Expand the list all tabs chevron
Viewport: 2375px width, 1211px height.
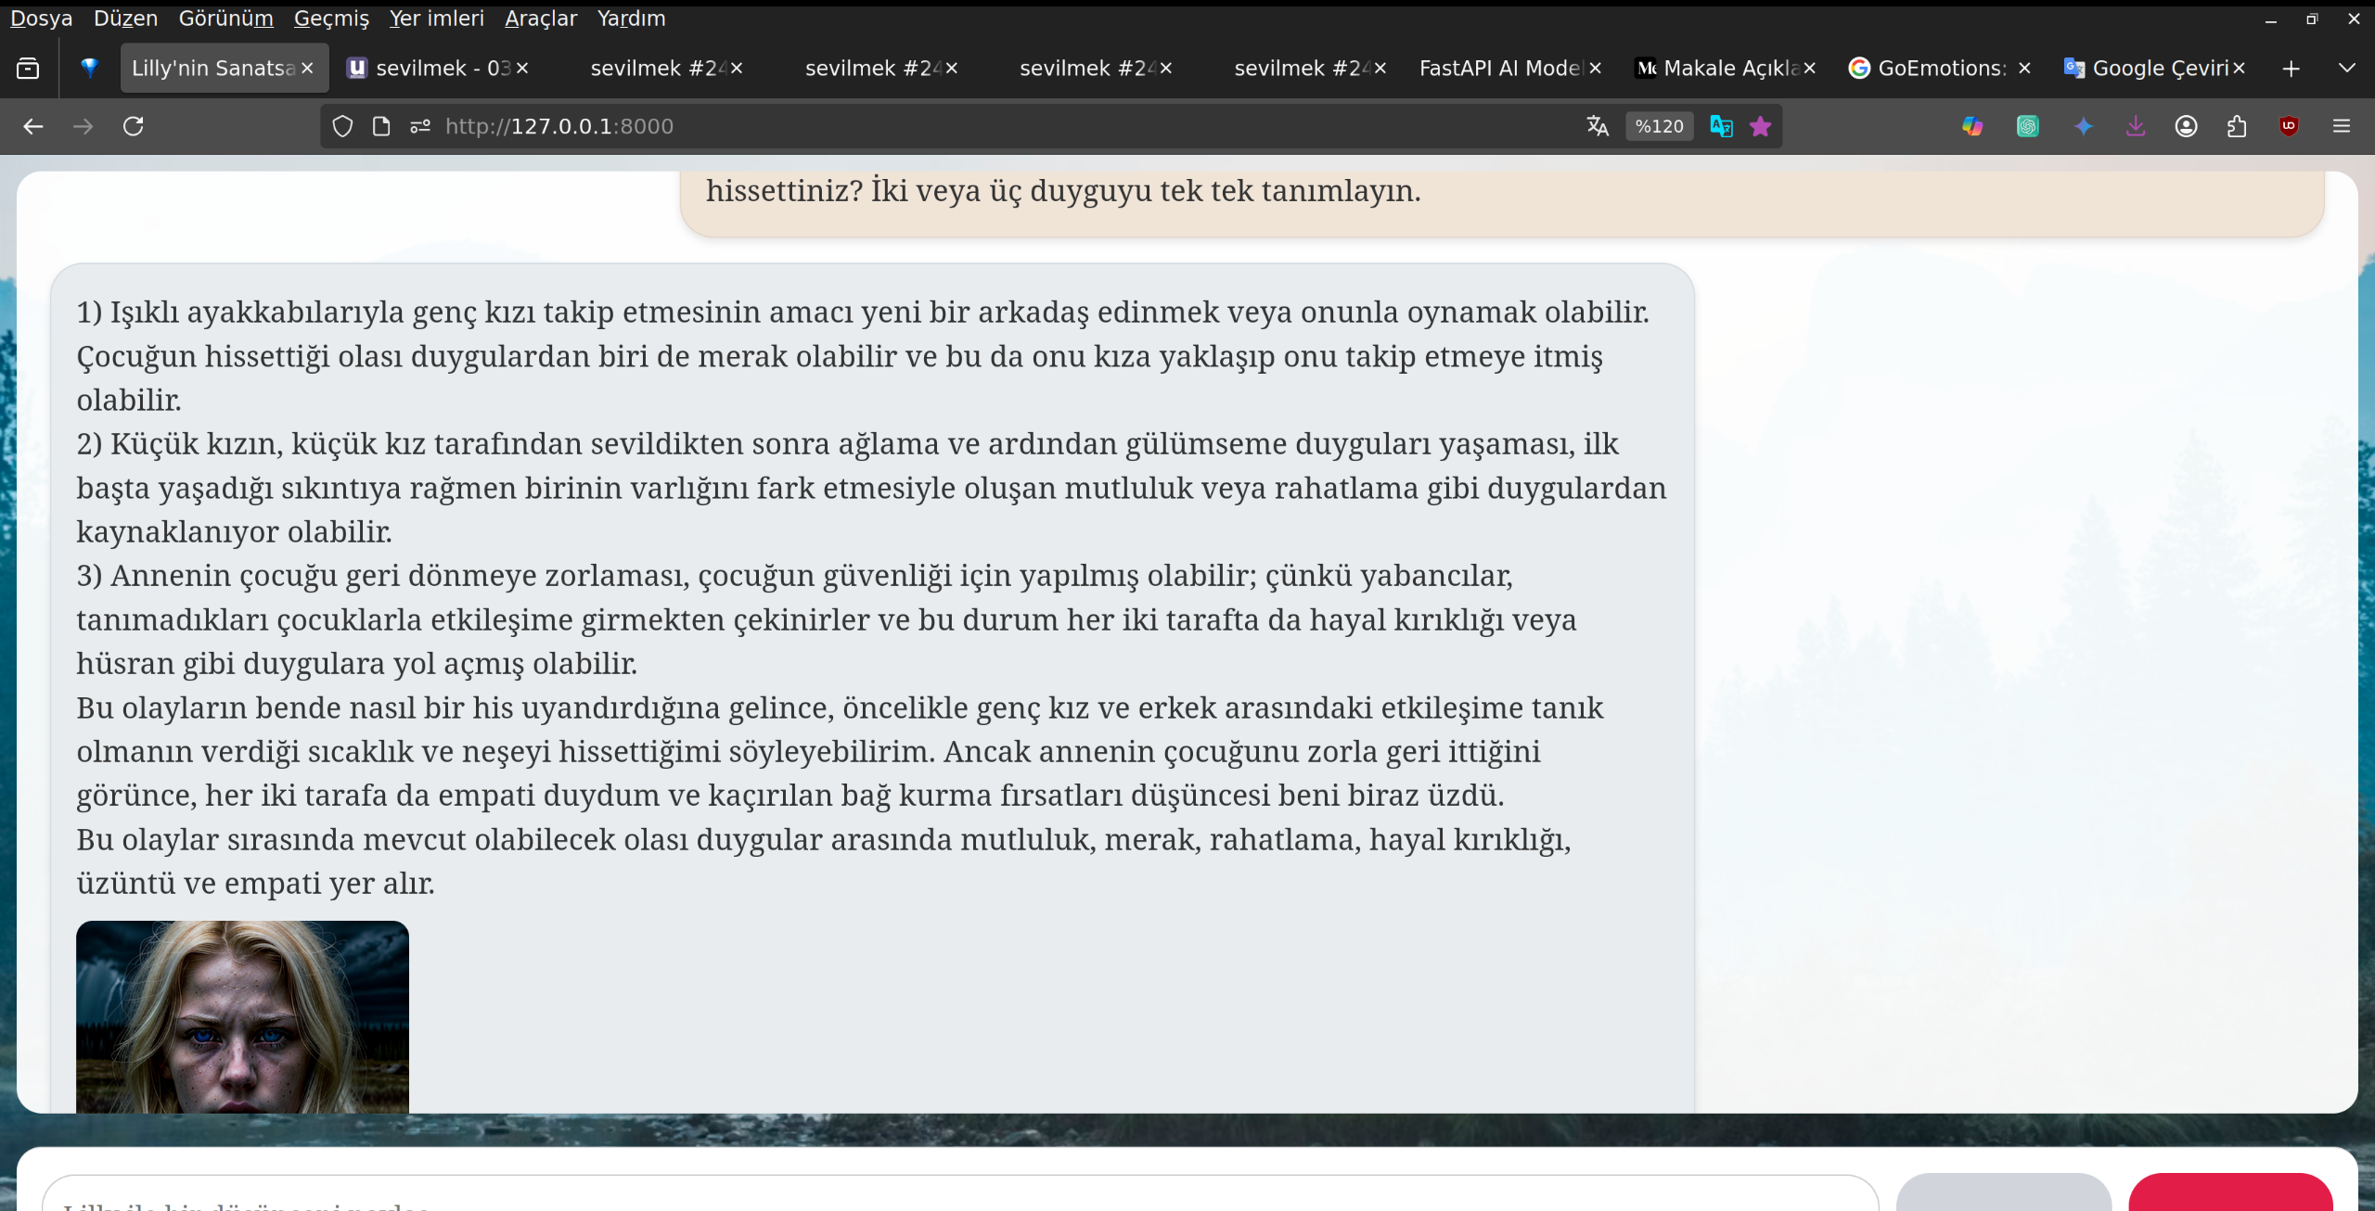[x=2347, y=68]
